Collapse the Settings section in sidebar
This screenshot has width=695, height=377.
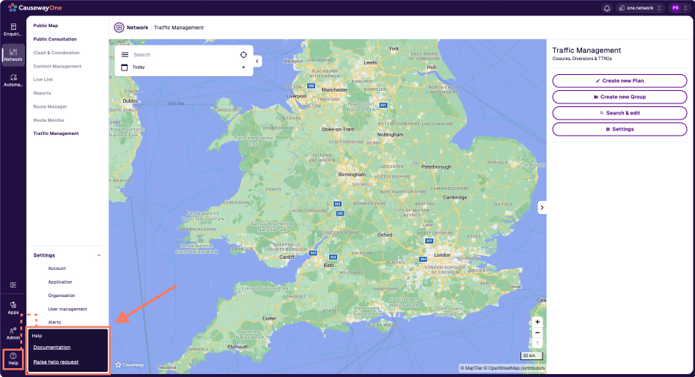(x=99, y=255)
